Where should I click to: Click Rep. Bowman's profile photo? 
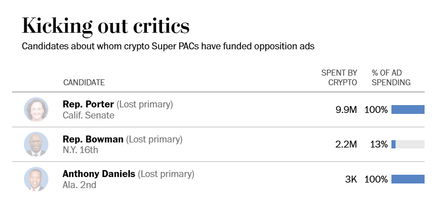pyautogui.click(x=36, y=144)
